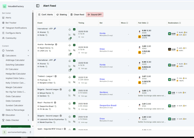Toggle the Sound OFF button
Screen dimensions: 194x138
pos(95,15)
